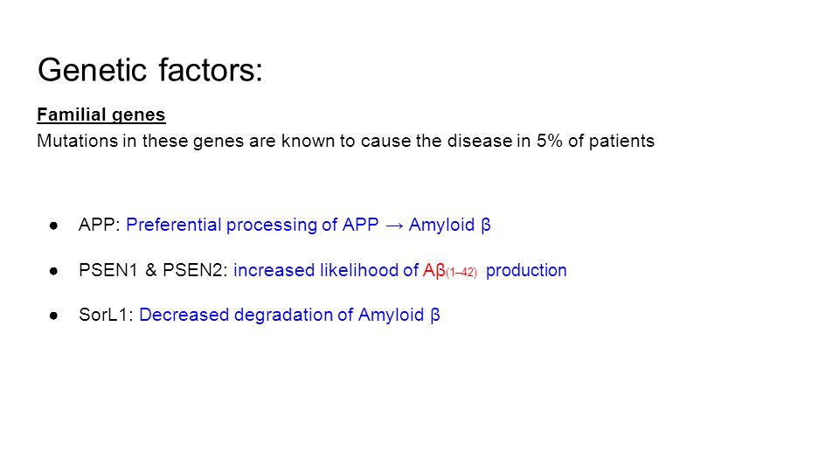This screenshot has width=839, height=472.
Task: Click the 5% of patients sentence
Action: (346, 141)
